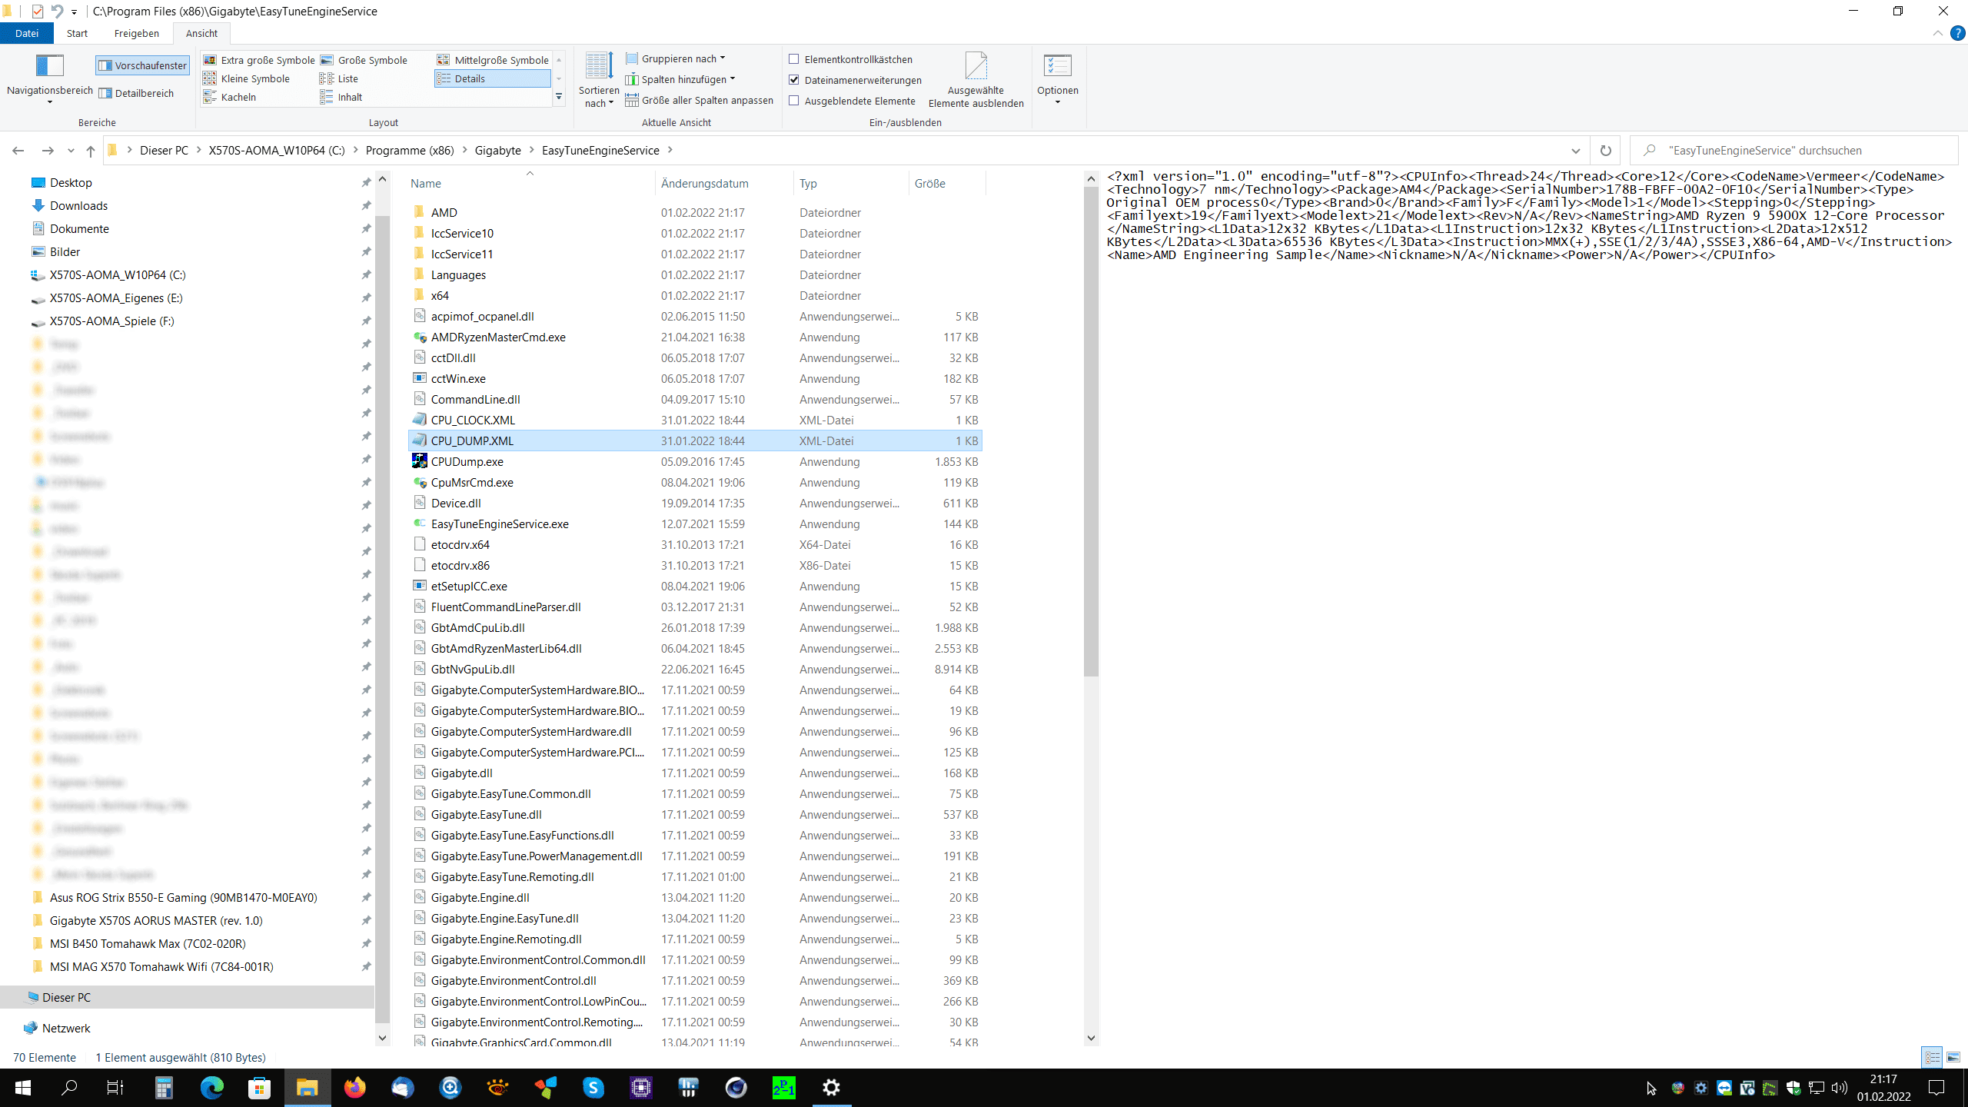Click the EasyTuneEngineService search field
The height and width of the screenshot is (1107, 1968).
point(1794,151)
